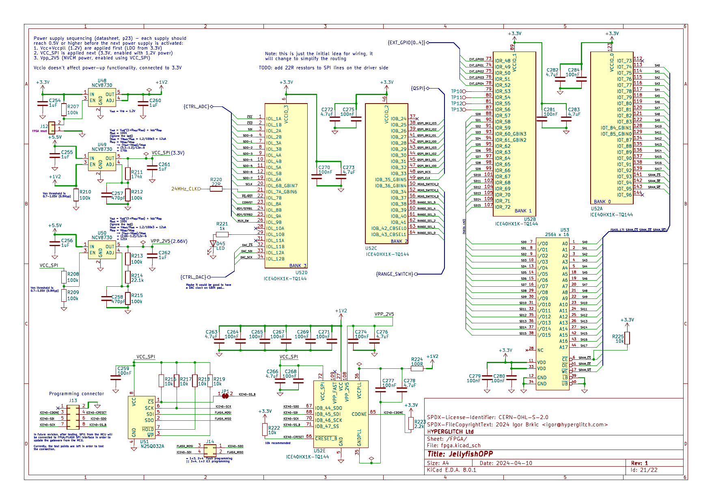Click the R220 22R resistor symbol
Viewport: 712px width, 504px height.
click(216, 189)
